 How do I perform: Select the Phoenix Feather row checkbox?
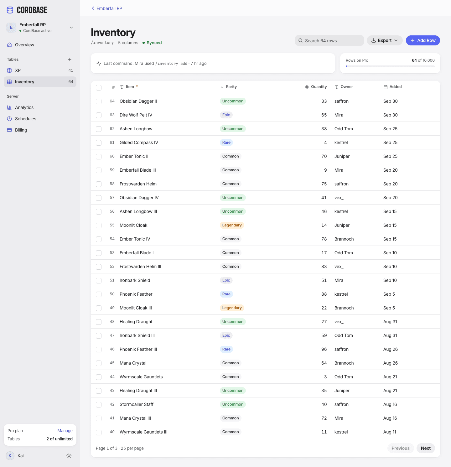click(x=99, y=294)
